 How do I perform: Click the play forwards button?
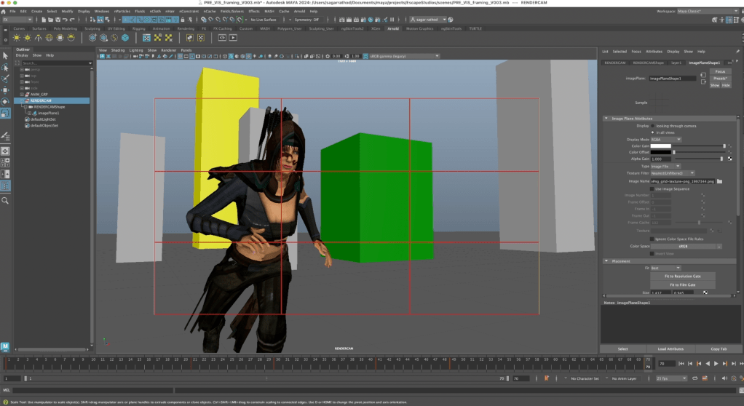(x=716, y=363)
